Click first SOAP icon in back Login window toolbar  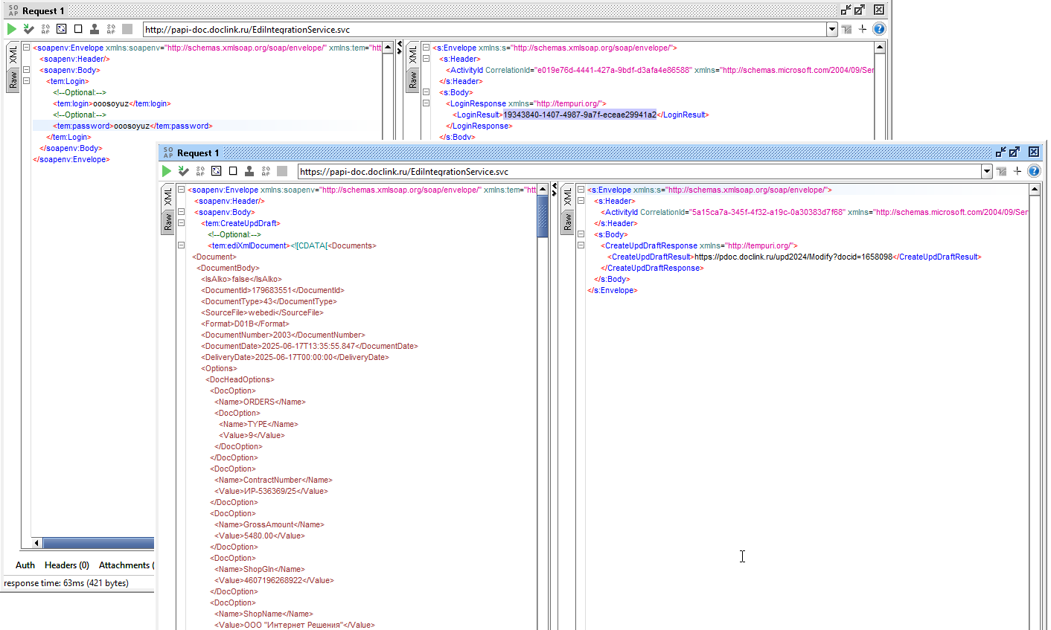click(x=45, y=29)
